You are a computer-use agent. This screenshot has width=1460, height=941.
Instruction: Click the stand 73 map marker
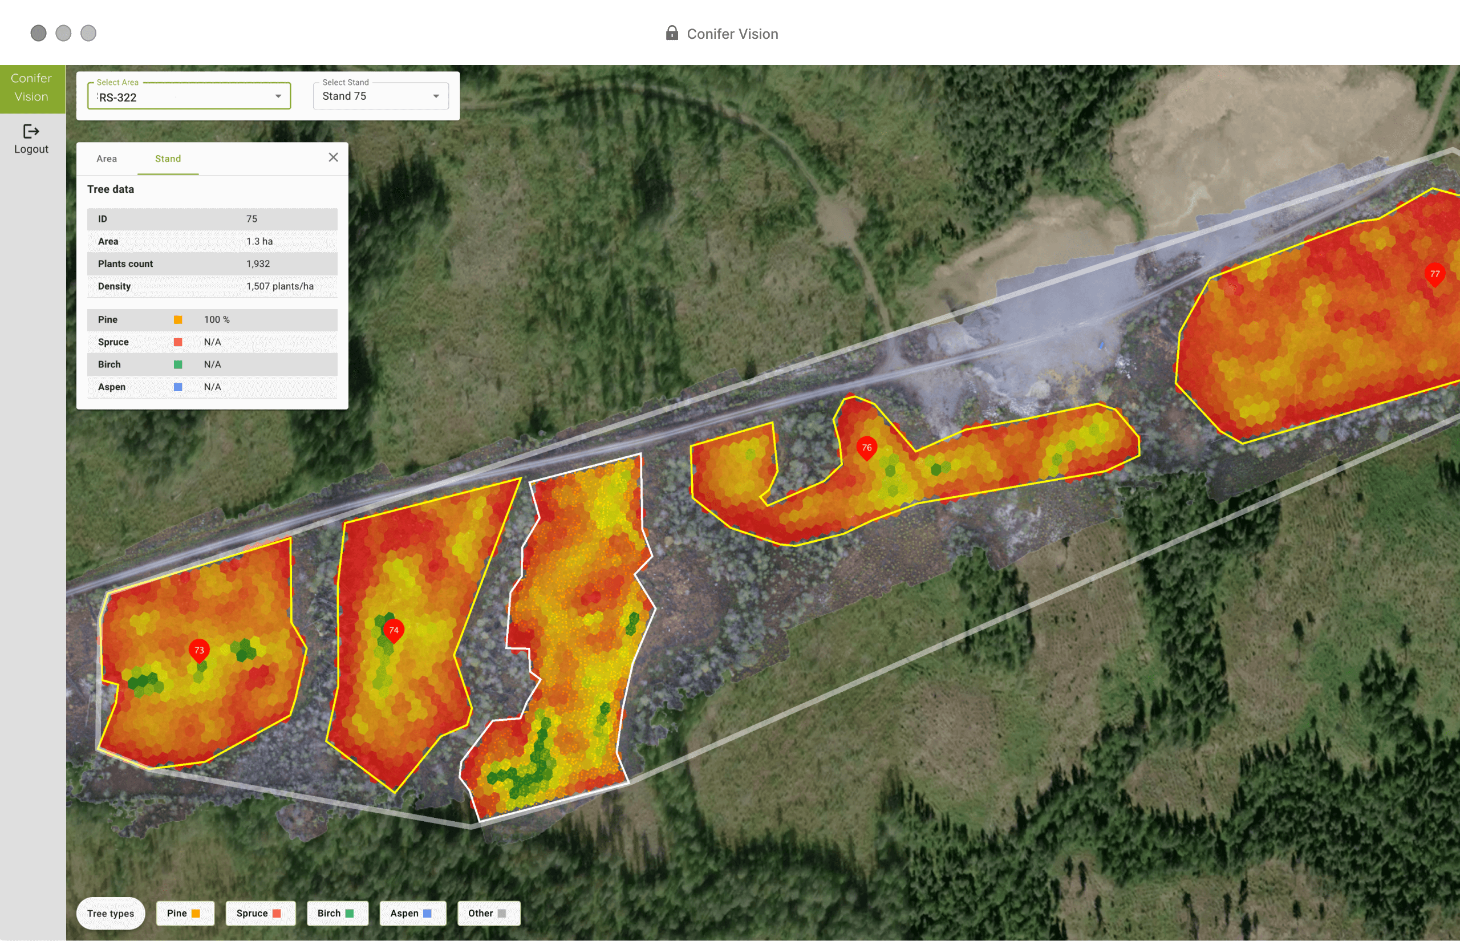pyautogui.click(x=199, y=650)
